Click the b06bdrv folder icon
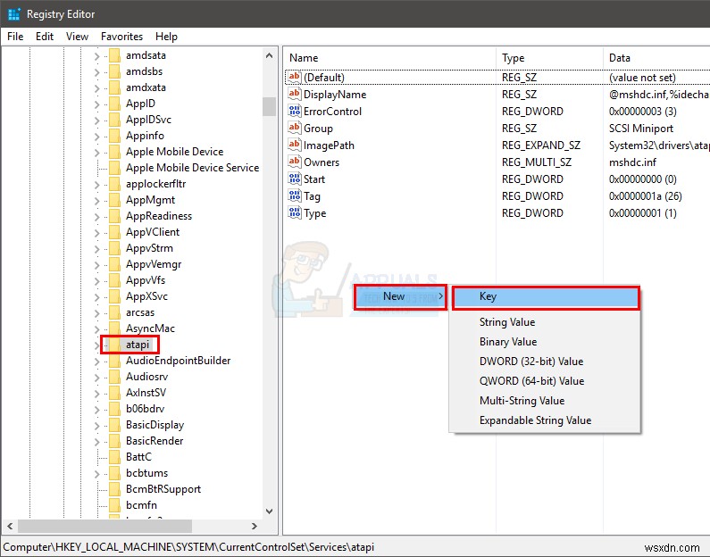710x557 pixels. pos(114,409)
